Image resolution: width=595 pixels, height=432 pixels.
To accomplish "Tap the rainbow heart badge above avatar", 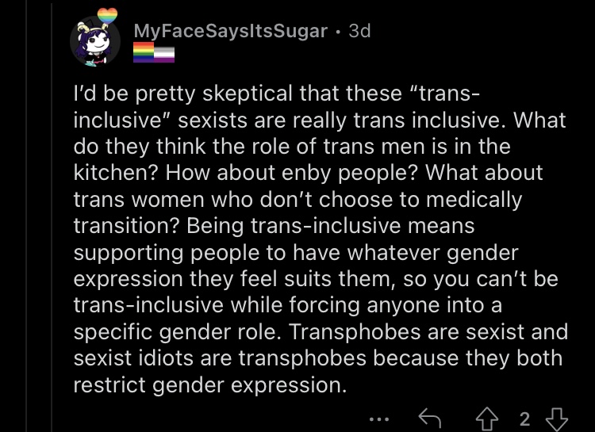I will point(107,17).
